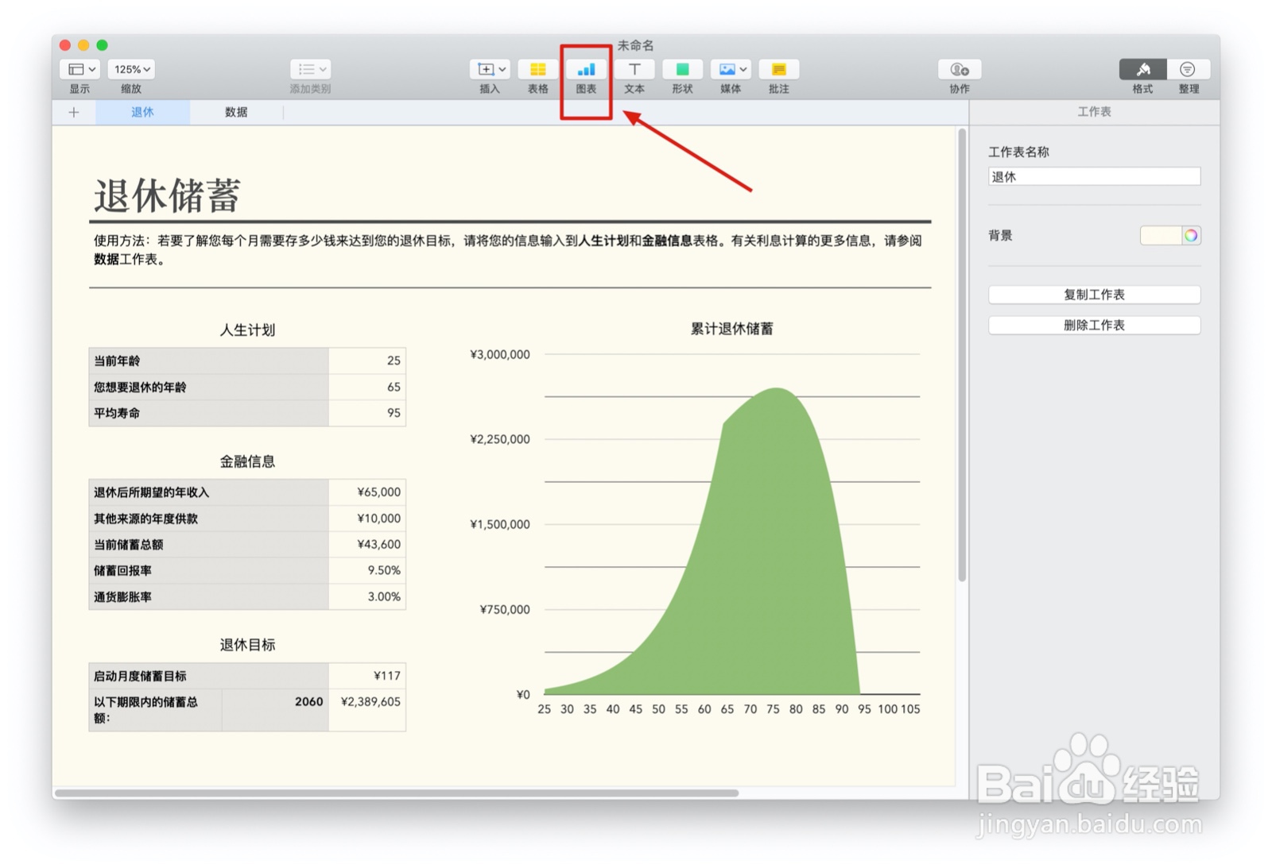
Task: Click the 显示 (View) toolbar icon
Action: click(78, 69)
